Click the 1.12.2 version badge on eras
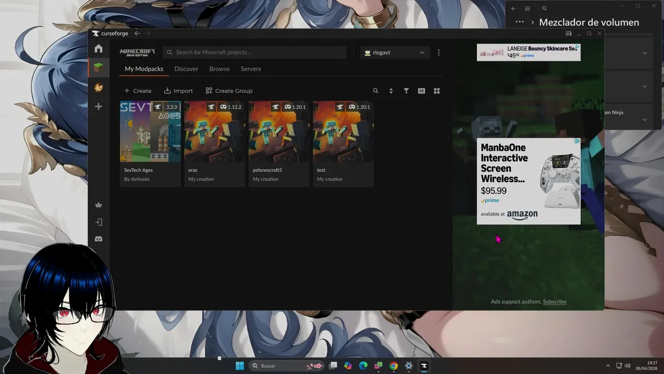The height and width of the screenshot is (374, 664). coord(231,106)
